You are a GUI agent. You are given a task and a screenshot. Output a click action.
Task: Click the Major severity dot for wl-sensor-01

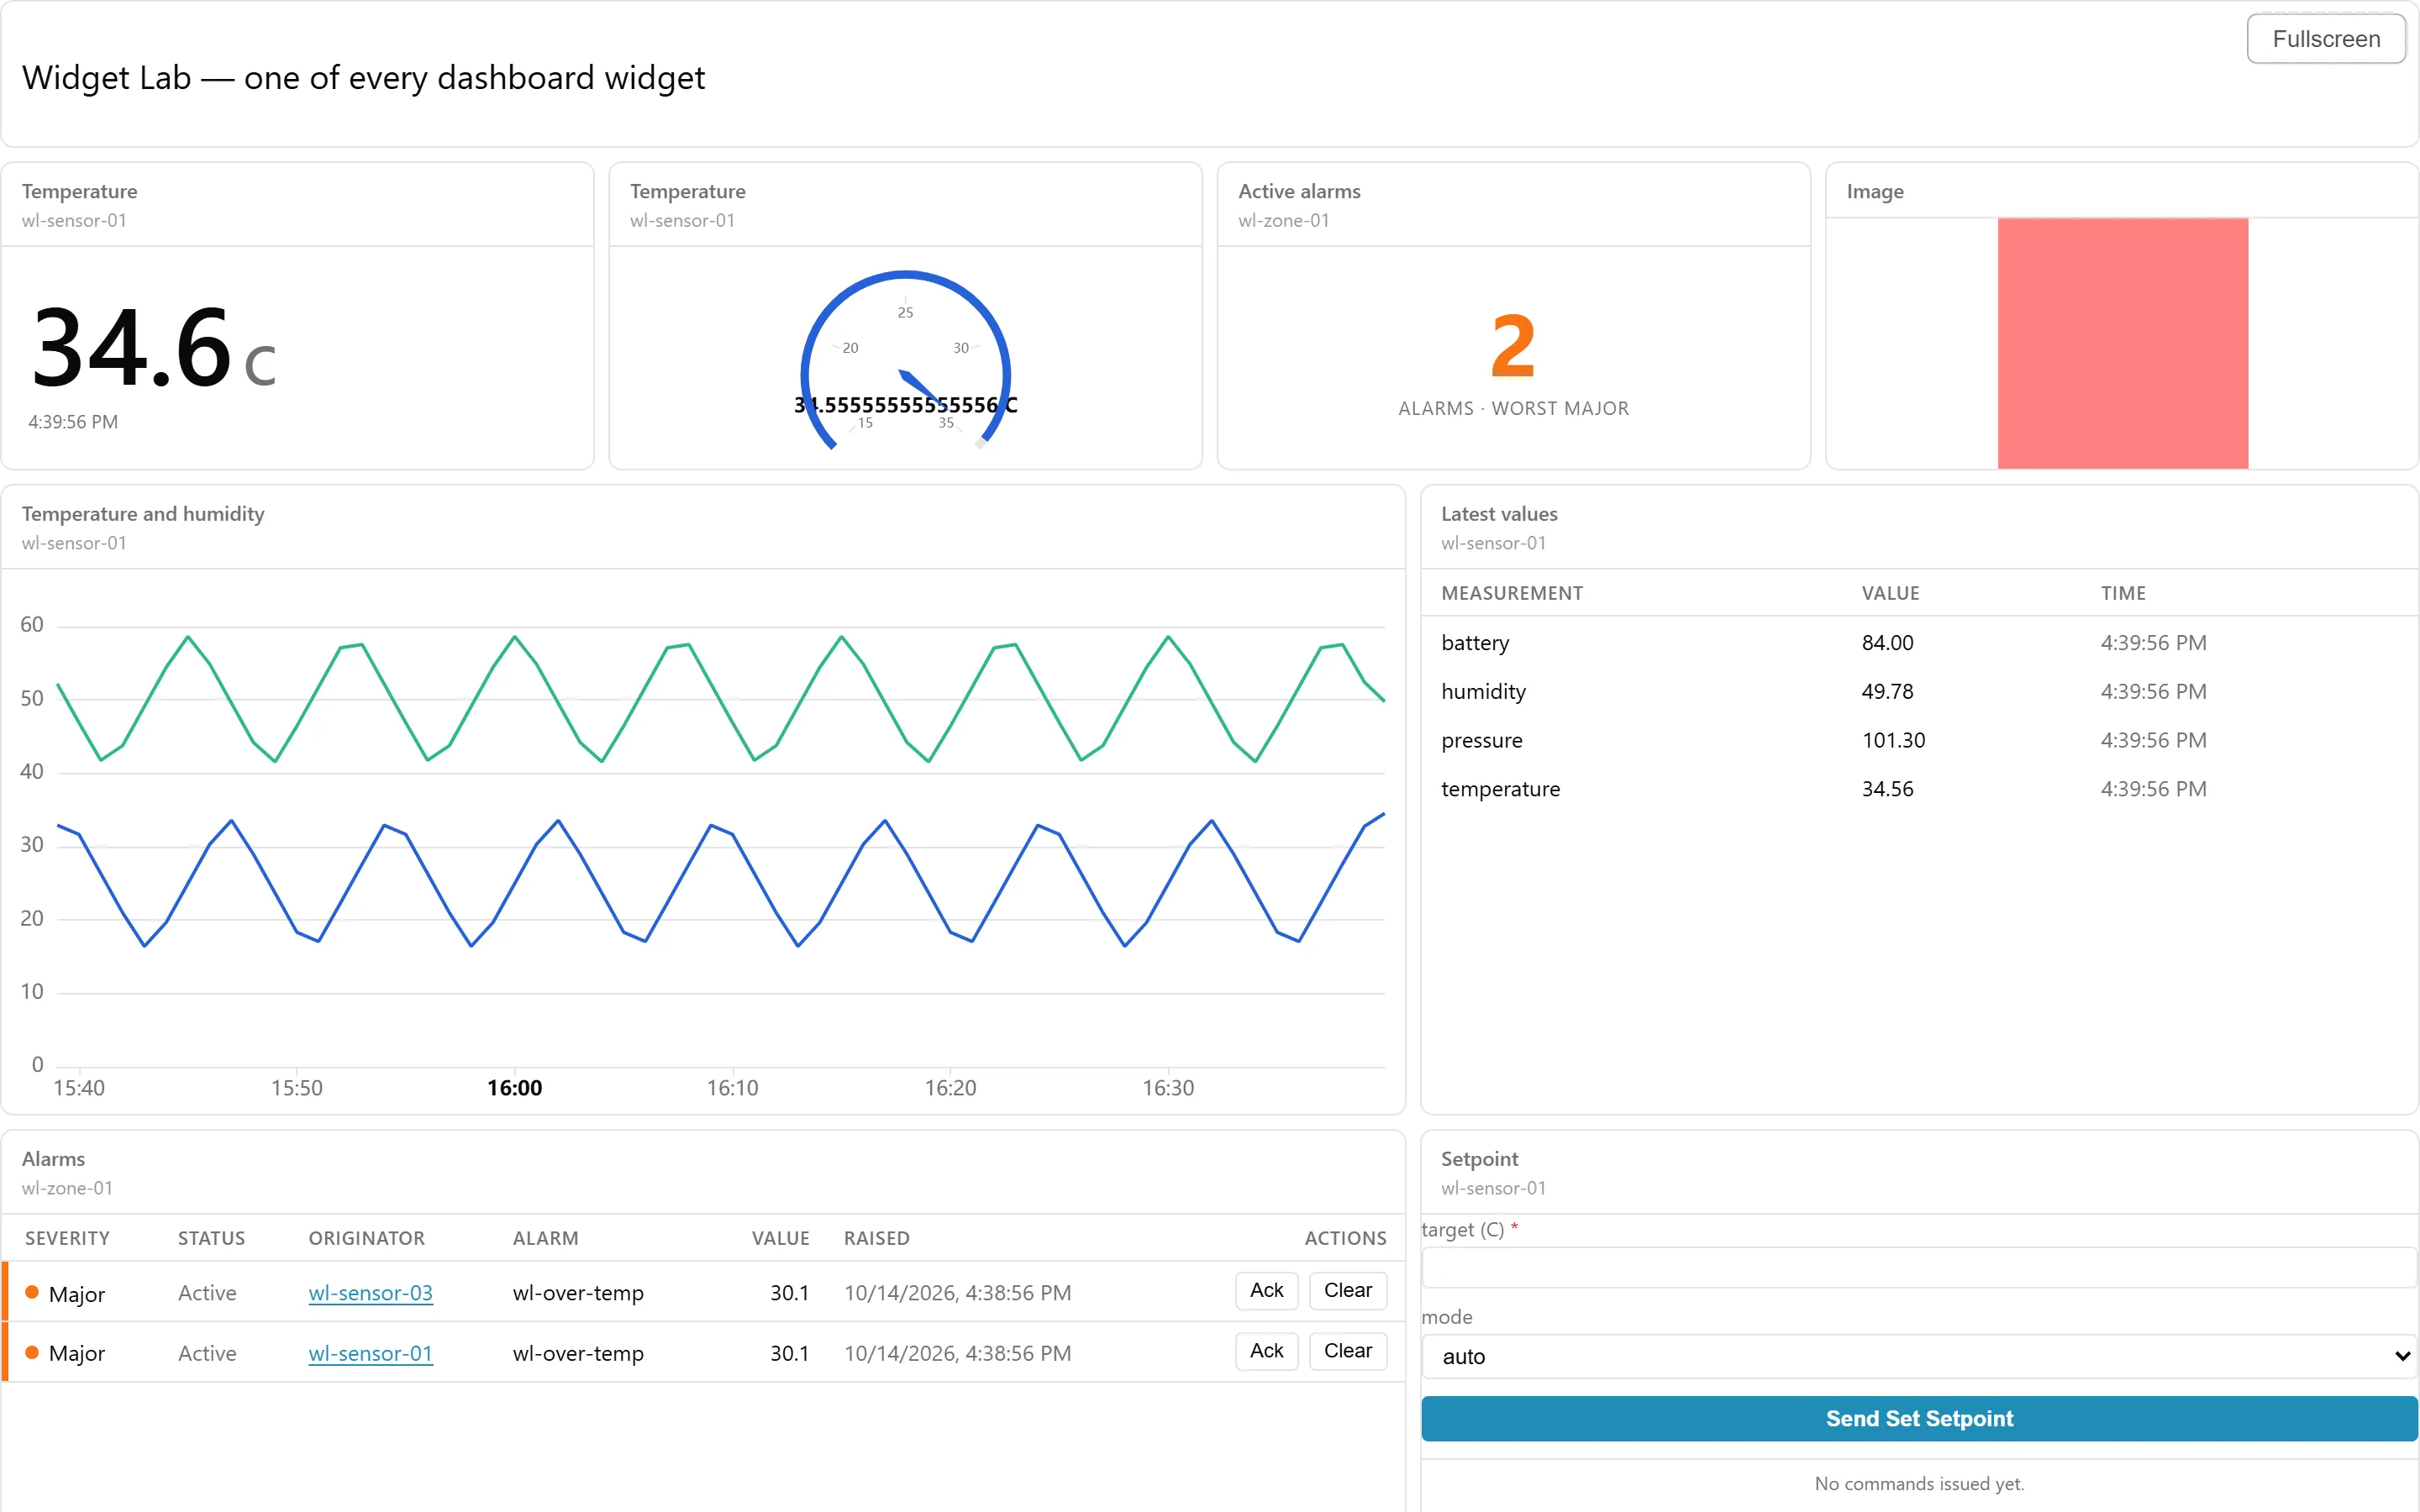click(32, 1353)
